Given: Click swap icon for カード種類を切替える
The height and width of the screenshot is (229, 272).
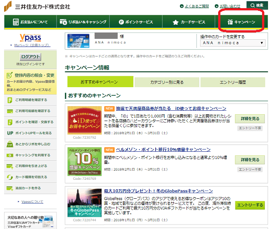Looking at the screenshot, I should coord(10,177).
